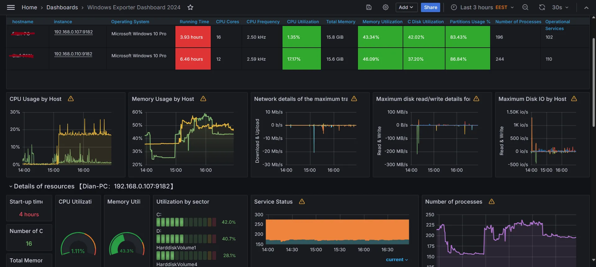596x267 pixels.
Task: Click the warning icon on CPU Usage by Host
Action: [x=71, y=99]
